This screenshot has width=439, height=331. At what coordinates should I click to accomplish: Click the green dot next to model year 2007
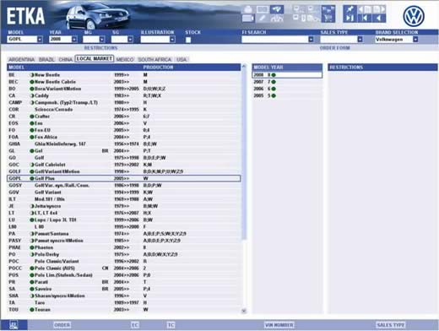click(274, 82)
